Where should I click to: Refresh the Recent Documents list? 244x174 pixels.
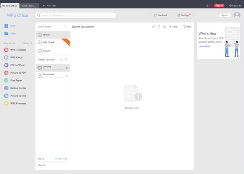pyautogui.click(x=159, y=26)
